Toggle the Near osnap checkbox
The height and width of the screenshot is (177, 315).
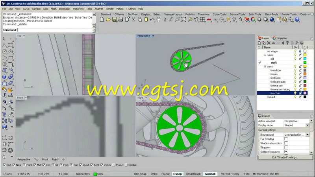tap(14, 165)
